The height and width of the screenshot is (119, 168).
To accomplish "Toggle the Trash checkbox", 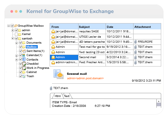I will point(21,76).
